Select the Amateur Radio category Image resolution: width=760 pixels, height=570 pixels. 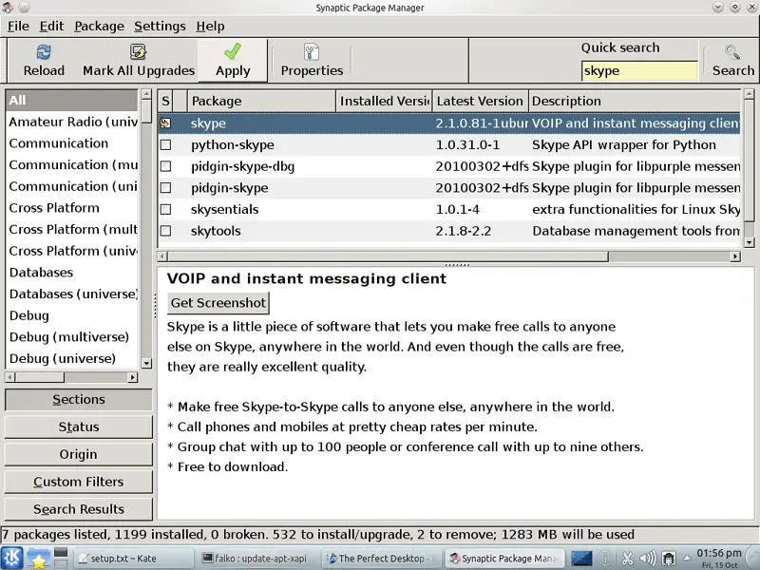point(72,122)
